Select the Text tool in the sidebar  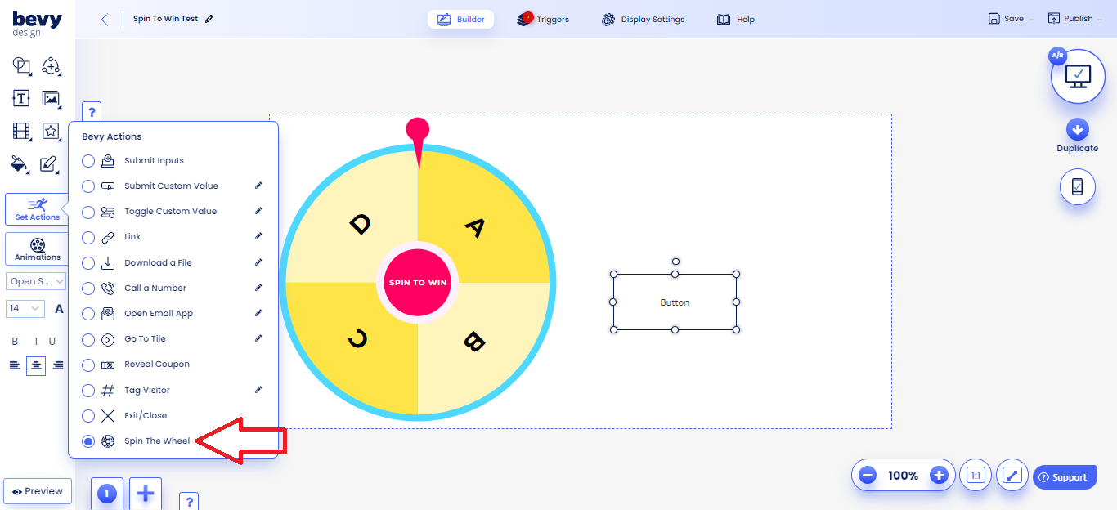[20, 98]
